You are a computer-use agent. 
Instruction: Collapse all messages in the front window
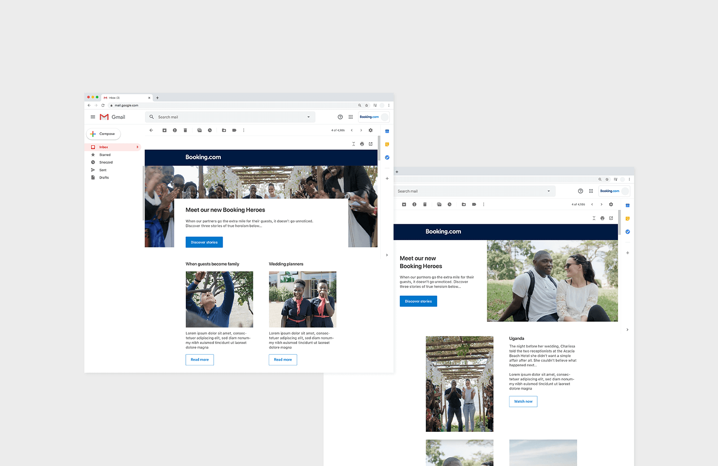coord(354,144)
